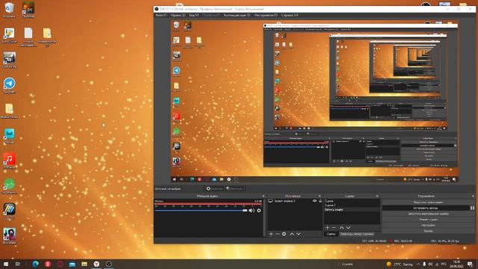Screen dimensions: 478x269
Task: Open the Mail app in the taskbar
Action: click(72, 264)
